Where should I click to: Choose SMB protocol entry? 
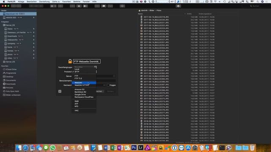84,101
